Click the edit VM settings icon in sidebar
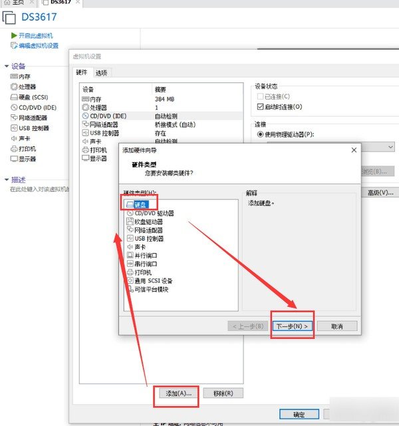399x426 pixels. [14, 45]
